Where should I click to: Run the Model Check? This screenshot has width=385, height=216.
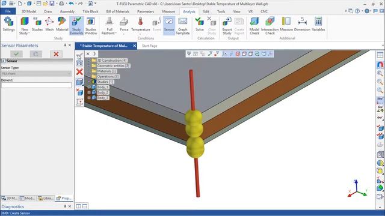pos(254,25)
